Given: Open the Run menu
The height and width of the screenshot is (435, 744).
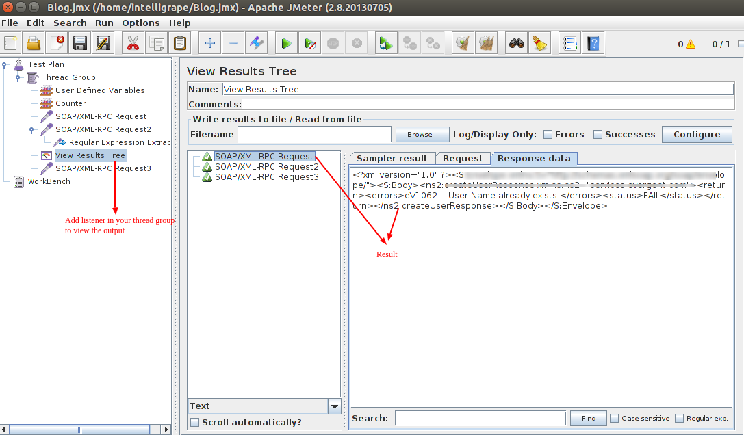Looking at the screenshot, I should click(x=104, y=23).
